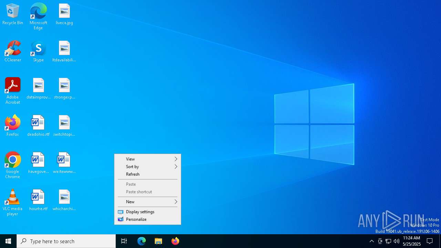The image size is (441, 248).
Task: Open File Explorer from the taskbar
Action: point(158,241)
